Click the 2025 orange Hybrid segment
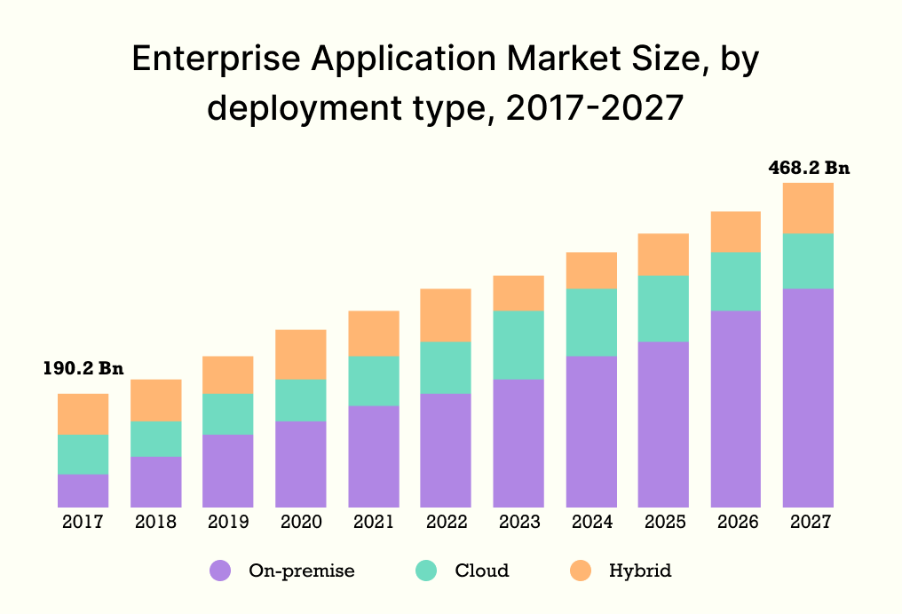The height and width of the screenshot is (614, 902). pos(663,255)
